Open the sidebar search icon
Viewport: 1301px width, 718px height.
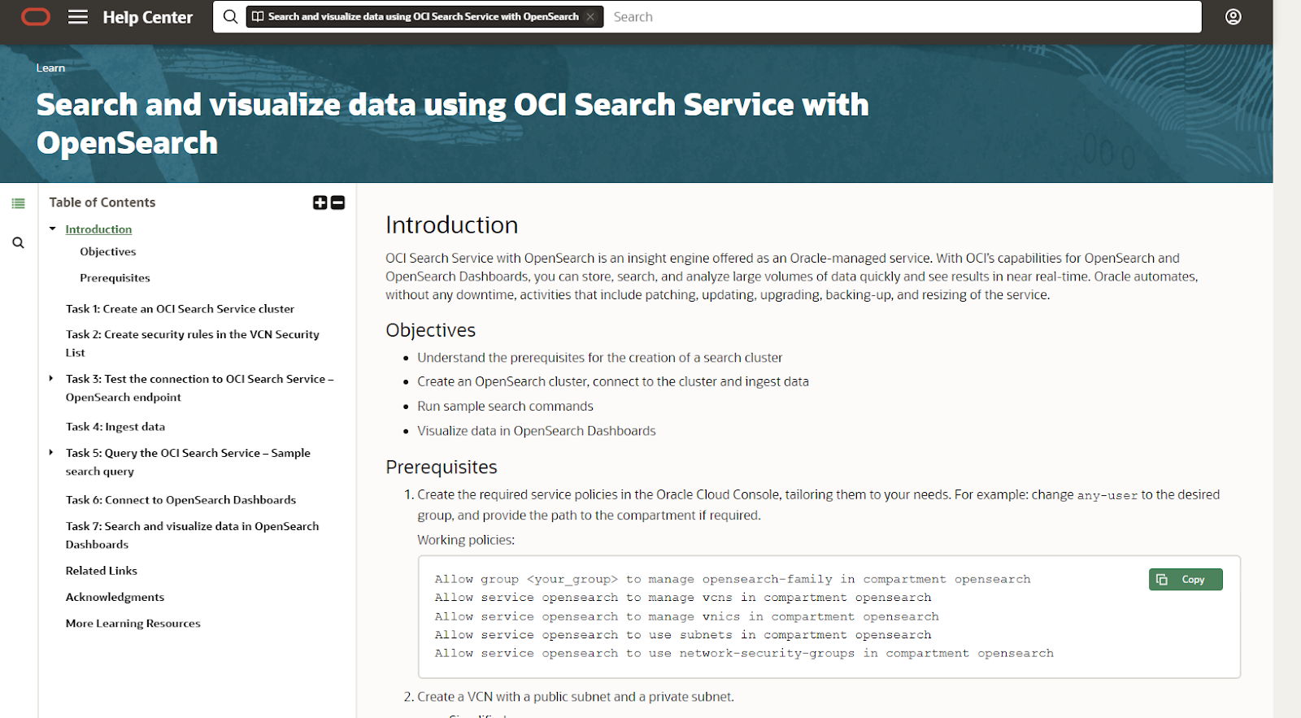point(18,242)
